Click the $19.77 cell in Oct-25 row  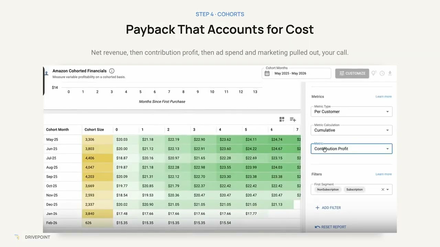point(126,186)
